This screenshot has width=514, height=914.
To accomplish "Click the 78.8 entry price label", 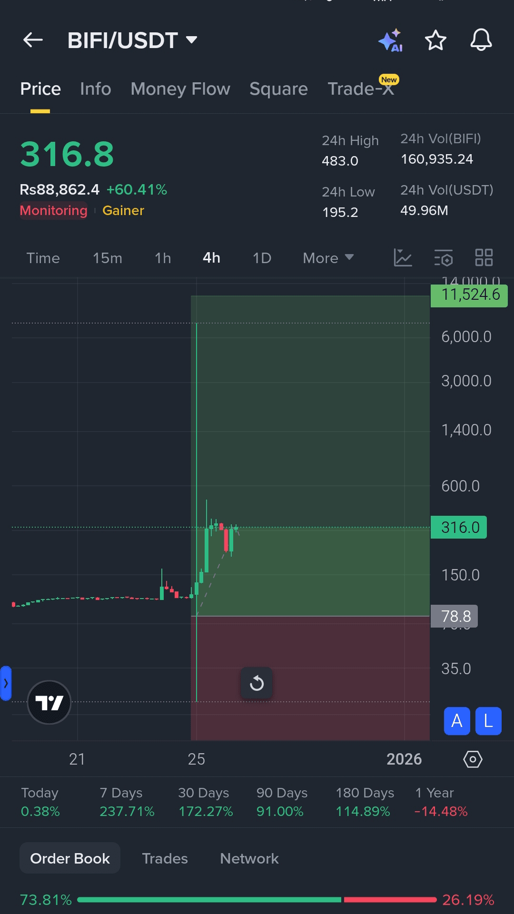I will [x=454, y=616].
